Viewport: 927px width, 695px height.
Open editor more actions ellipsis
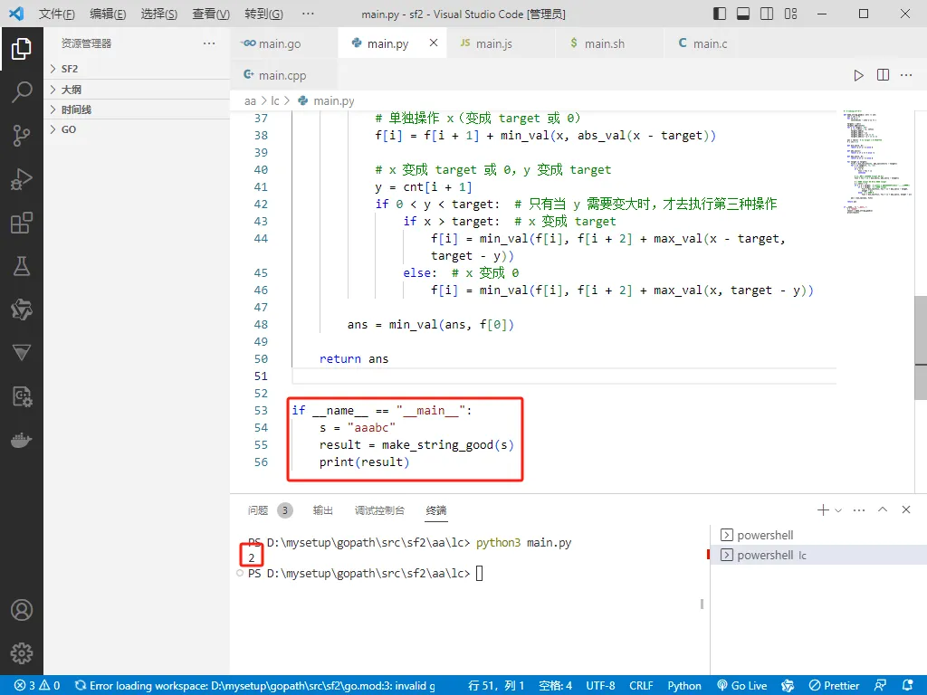click(x=906, y=75)
